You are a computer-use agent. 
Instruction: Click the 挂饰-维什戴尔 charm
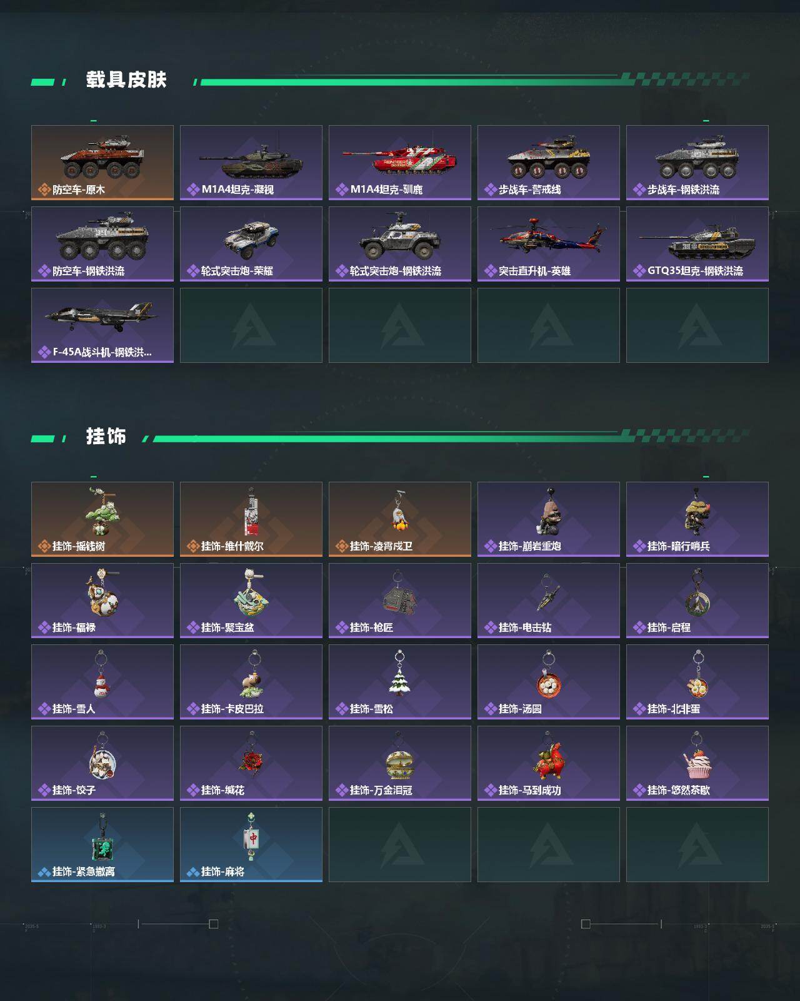(251, 519)
